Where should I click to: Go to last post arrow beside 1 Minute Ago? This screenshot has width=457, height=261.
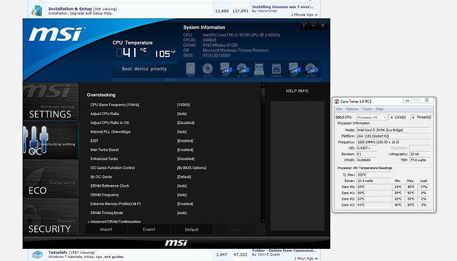pos(316,15)
